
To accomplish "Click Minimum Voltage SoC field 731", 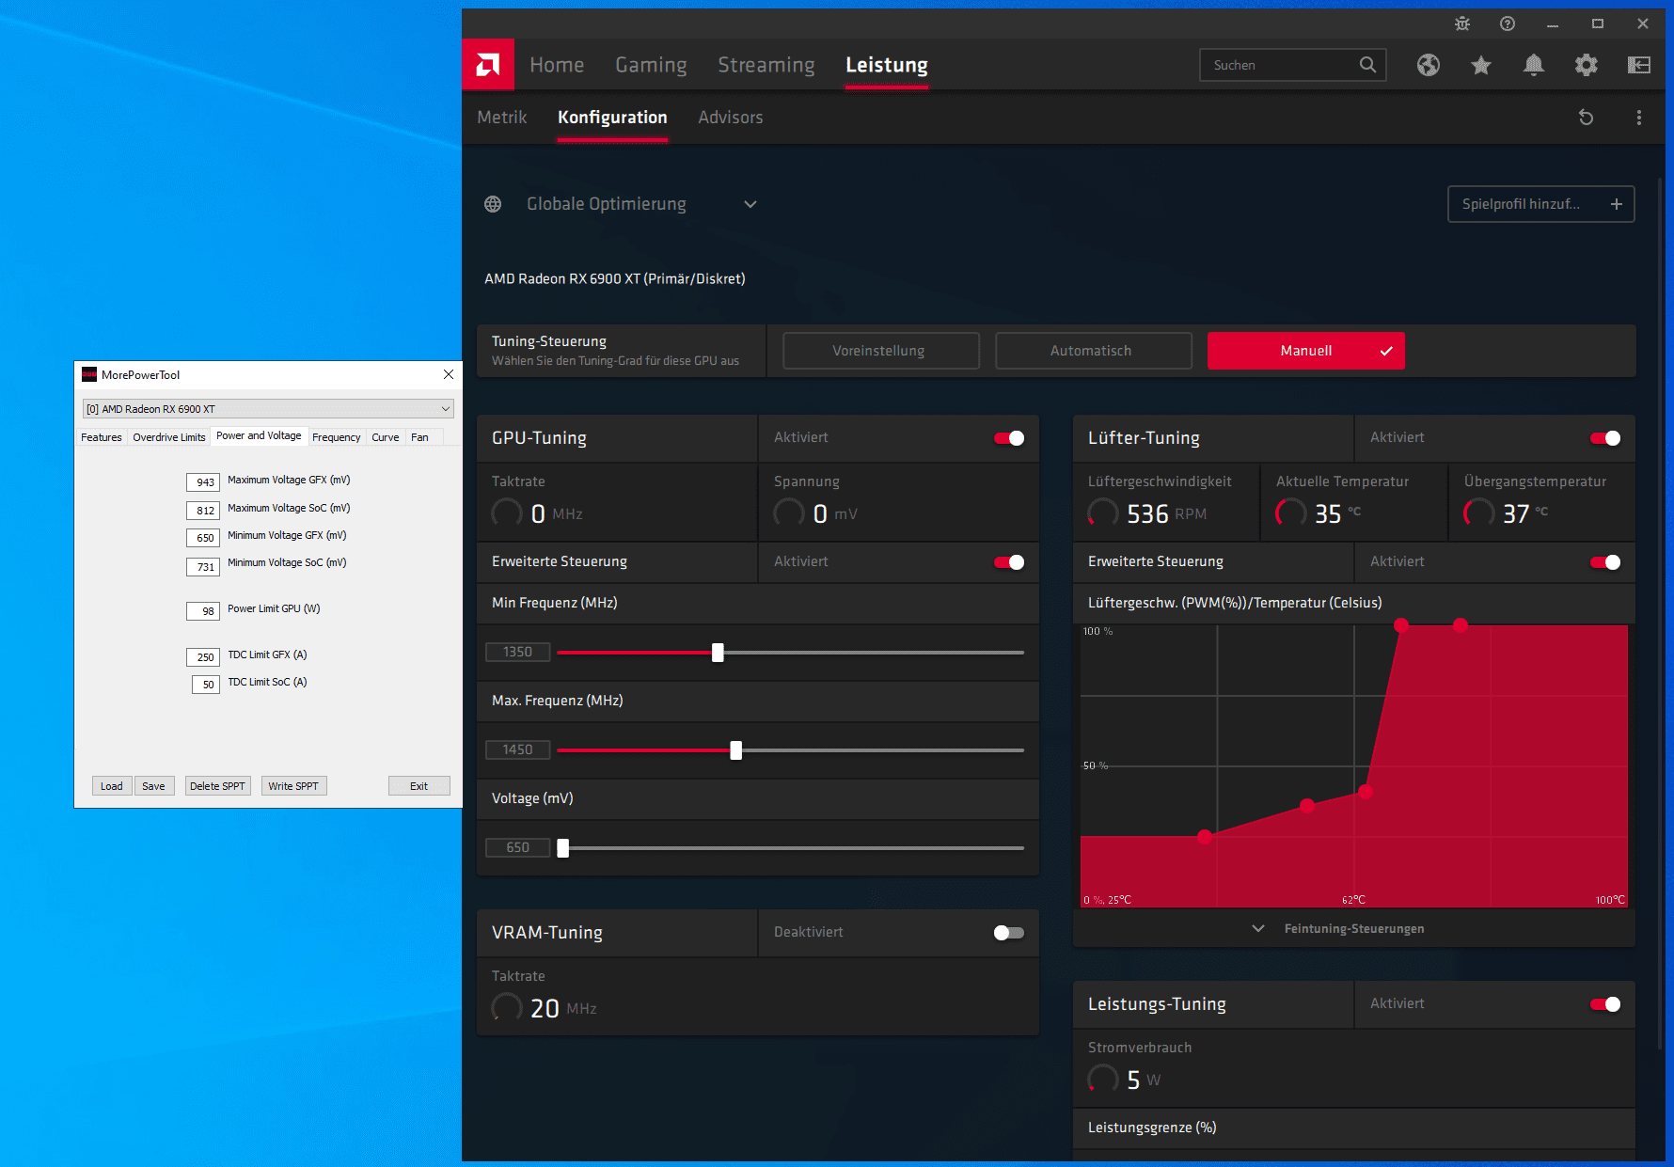I will (204, 567).
